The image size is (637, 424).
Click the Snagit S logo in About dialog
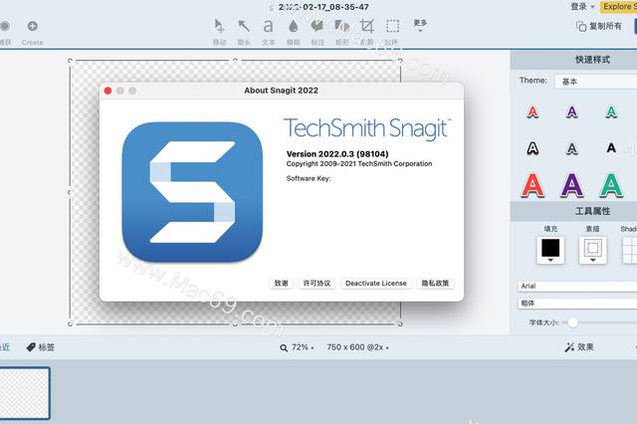tap(192, 192)
